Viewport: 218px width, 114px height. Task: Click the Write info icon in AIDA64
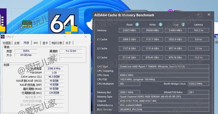[161, 25]
